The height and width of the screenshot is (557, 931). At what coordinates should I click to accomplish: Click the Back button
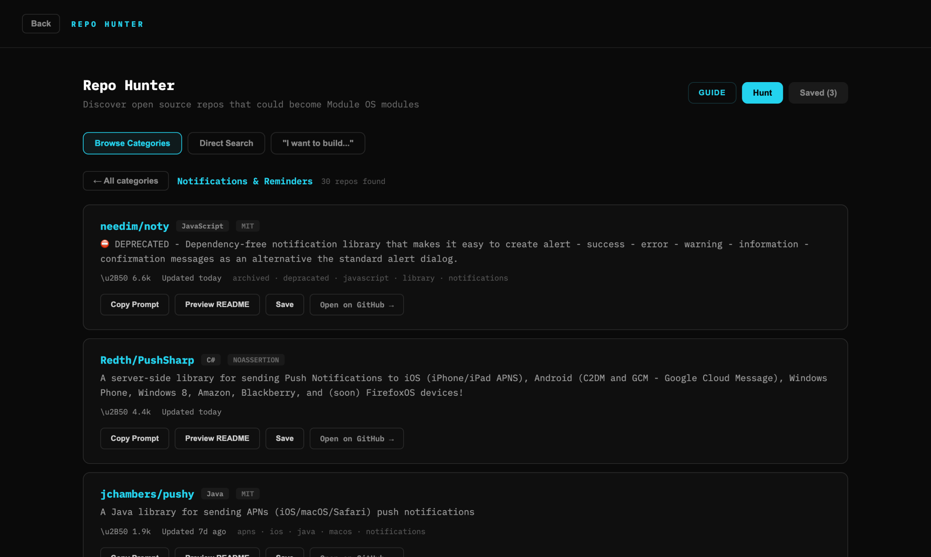[41, 23]
